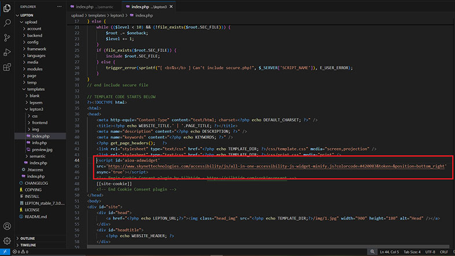The image size is (455, 256).
Task: Open the Search view icon
Action: click(x=7, y=23)
